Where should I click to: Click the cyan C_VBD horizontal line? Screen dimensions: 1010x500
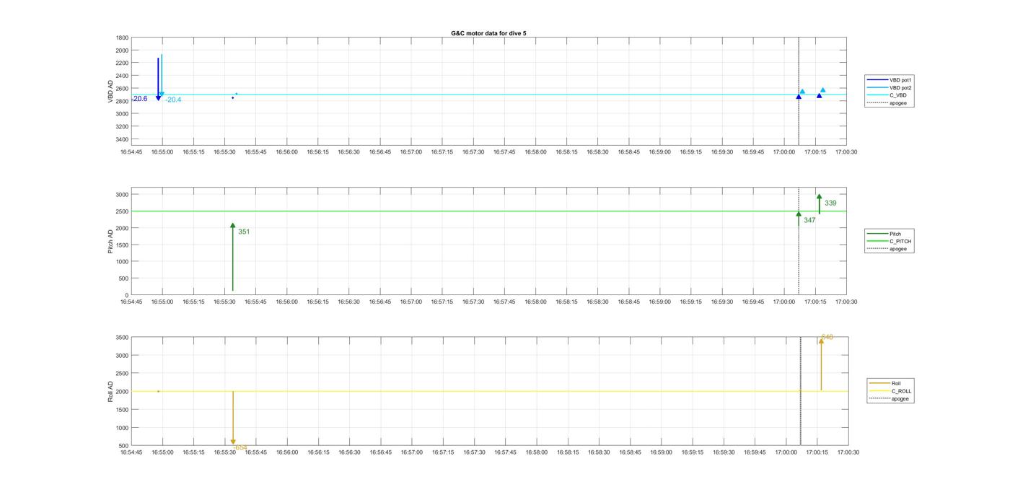point(488,95)
